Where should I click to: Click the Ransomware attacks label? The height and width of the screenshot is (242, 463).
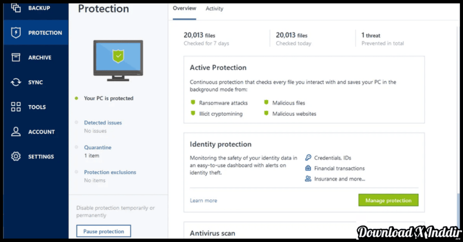(x=223, y=103)
